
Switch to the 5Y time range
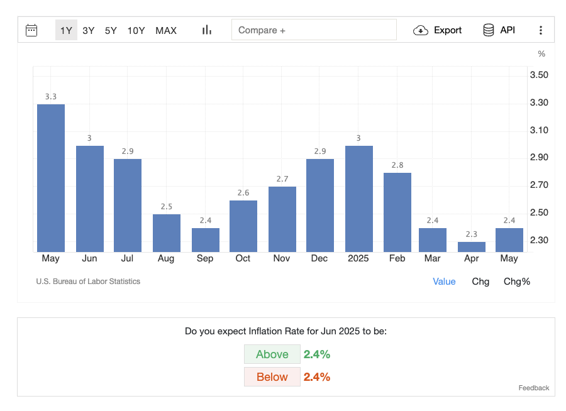pos(111,30)
